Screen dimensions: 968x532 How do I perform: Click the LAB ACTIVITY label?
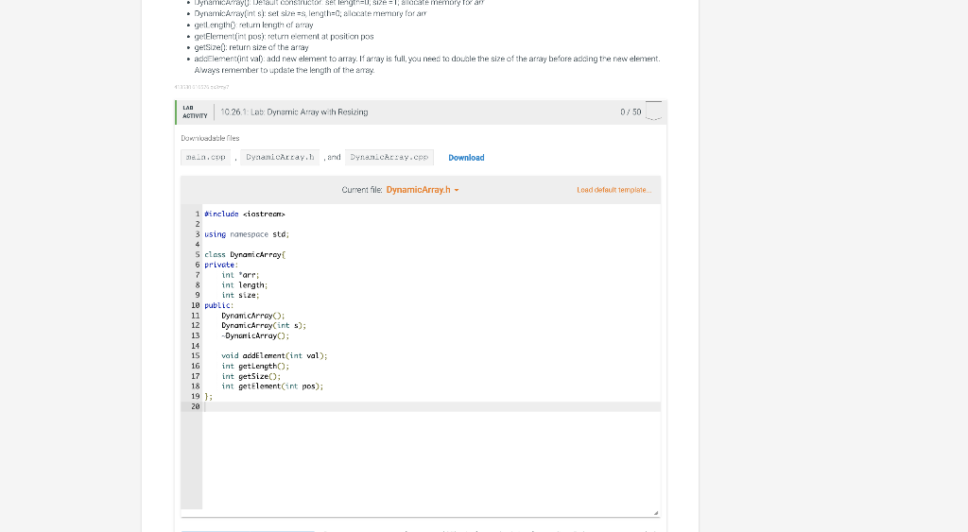[195, 112]
